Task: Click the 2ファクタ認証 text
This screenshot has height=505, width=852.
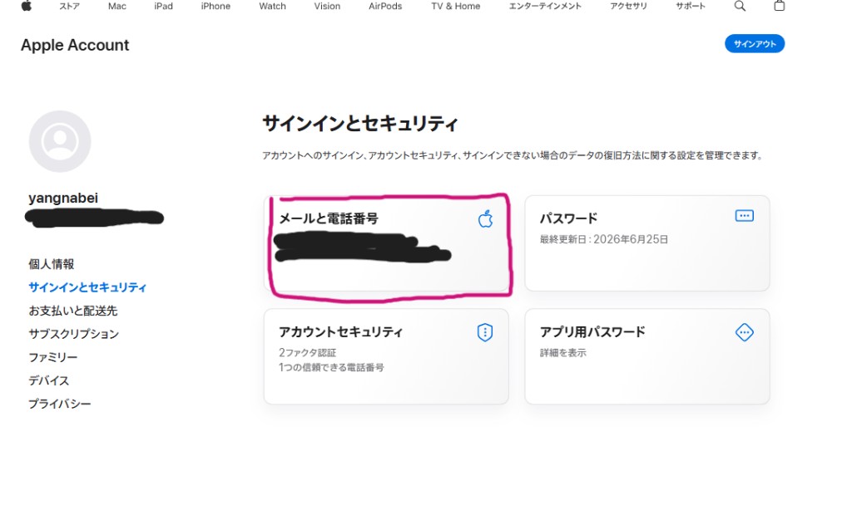Action: 308,352
